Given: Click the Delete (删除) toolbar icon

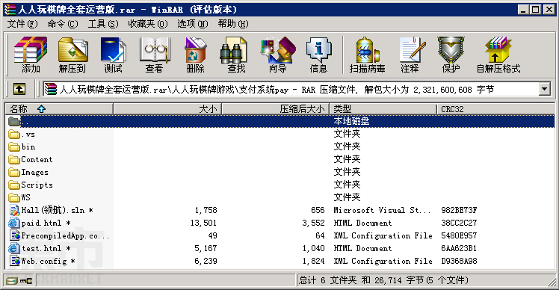Looking at the screenshot, I should 195,49.
